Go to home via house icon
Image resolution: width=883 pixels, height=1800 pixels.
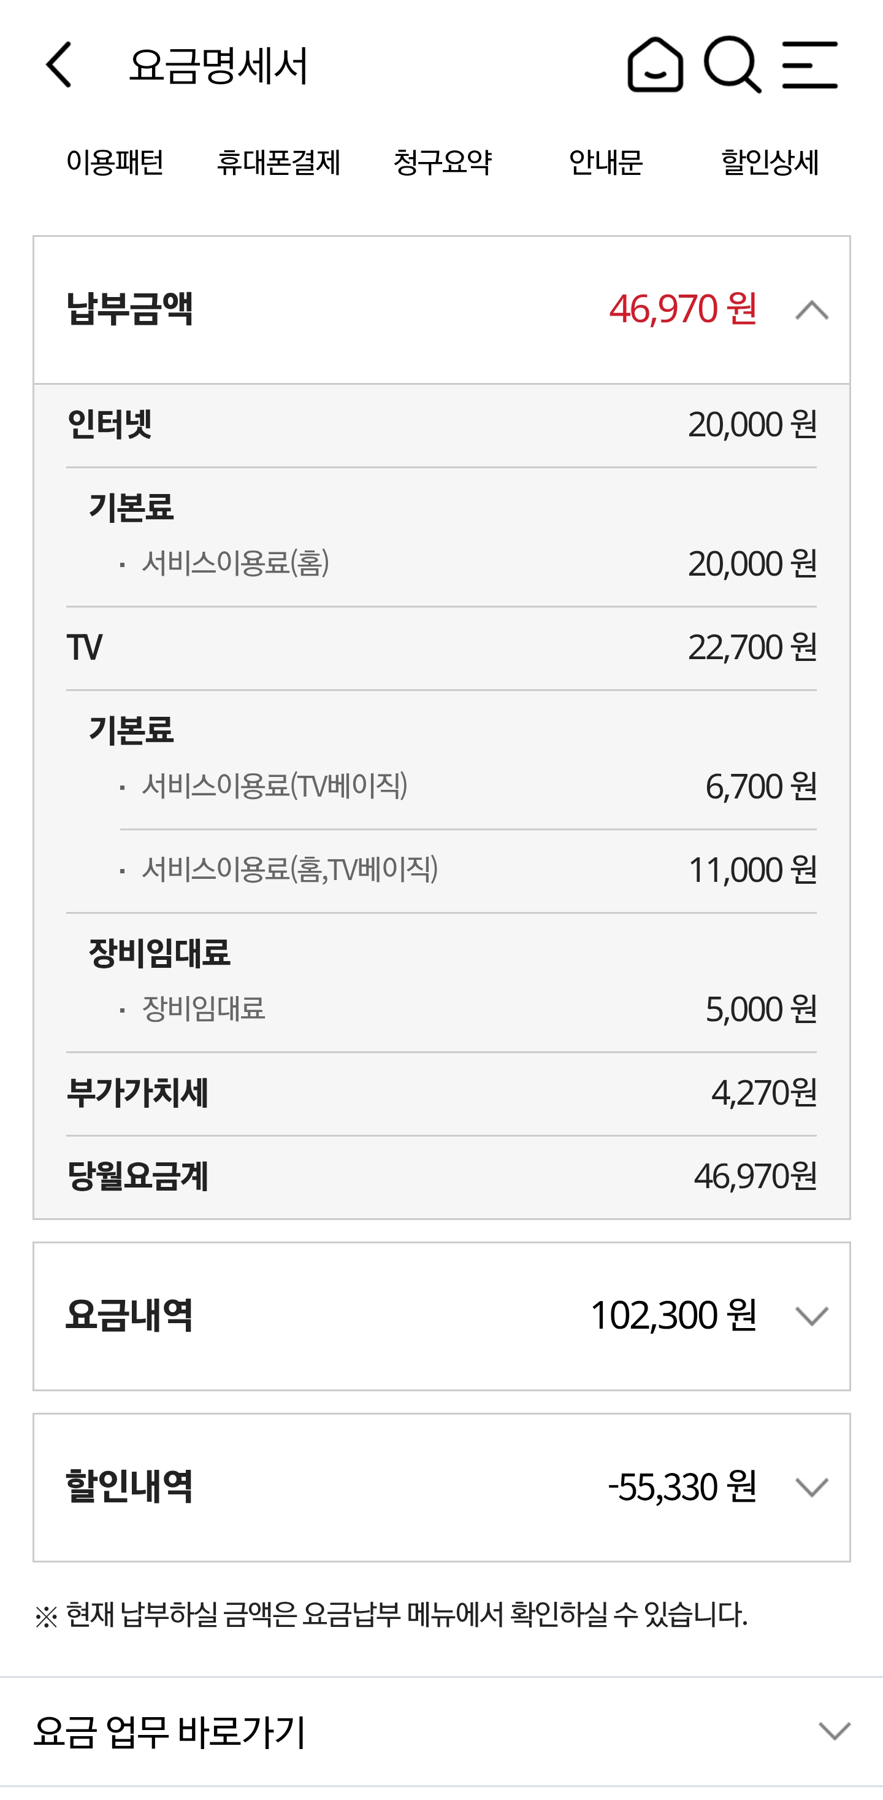point(655,65)
